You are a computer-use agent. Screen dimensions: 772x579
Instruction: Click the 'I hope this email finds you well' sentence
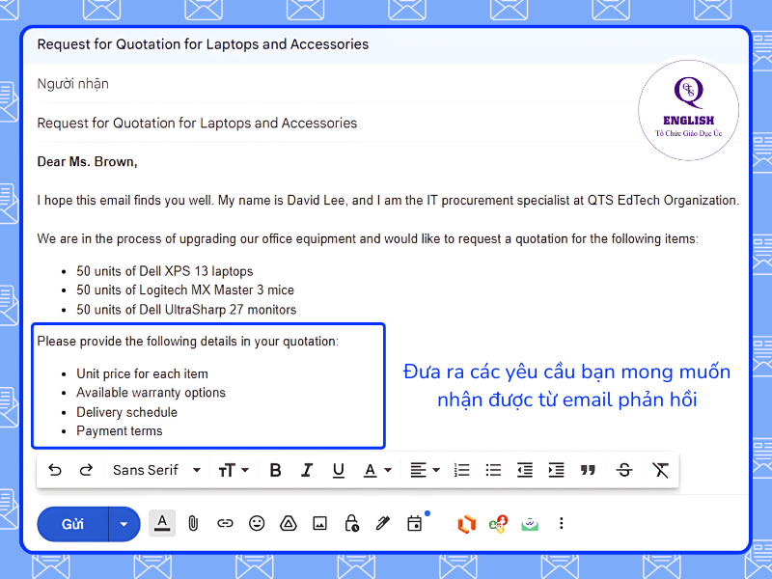pos(388,201)
